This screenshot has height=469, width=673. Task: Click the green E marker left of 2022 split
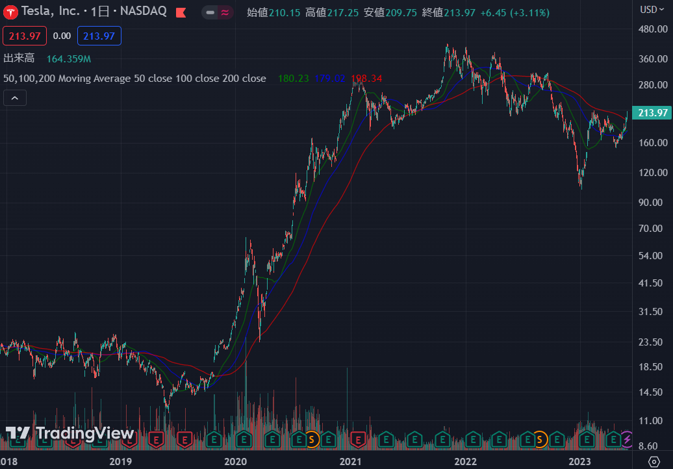tap(527, 439)
